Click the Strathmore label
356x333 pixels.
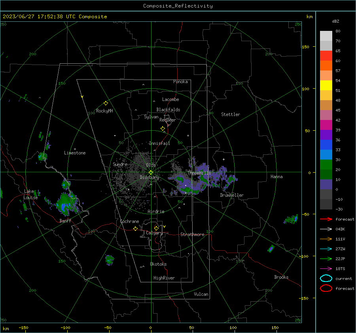[192, 234]
